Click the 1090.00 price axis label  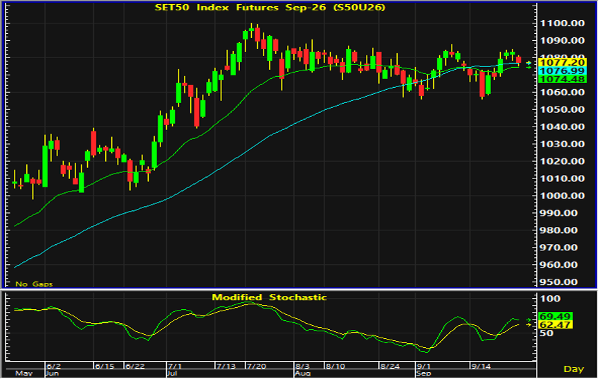point(562,41)
